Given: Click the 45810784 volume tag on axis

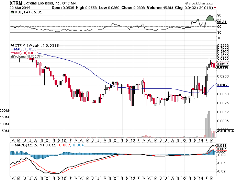Looking at the screenshot, I should (x=225, y=131).
